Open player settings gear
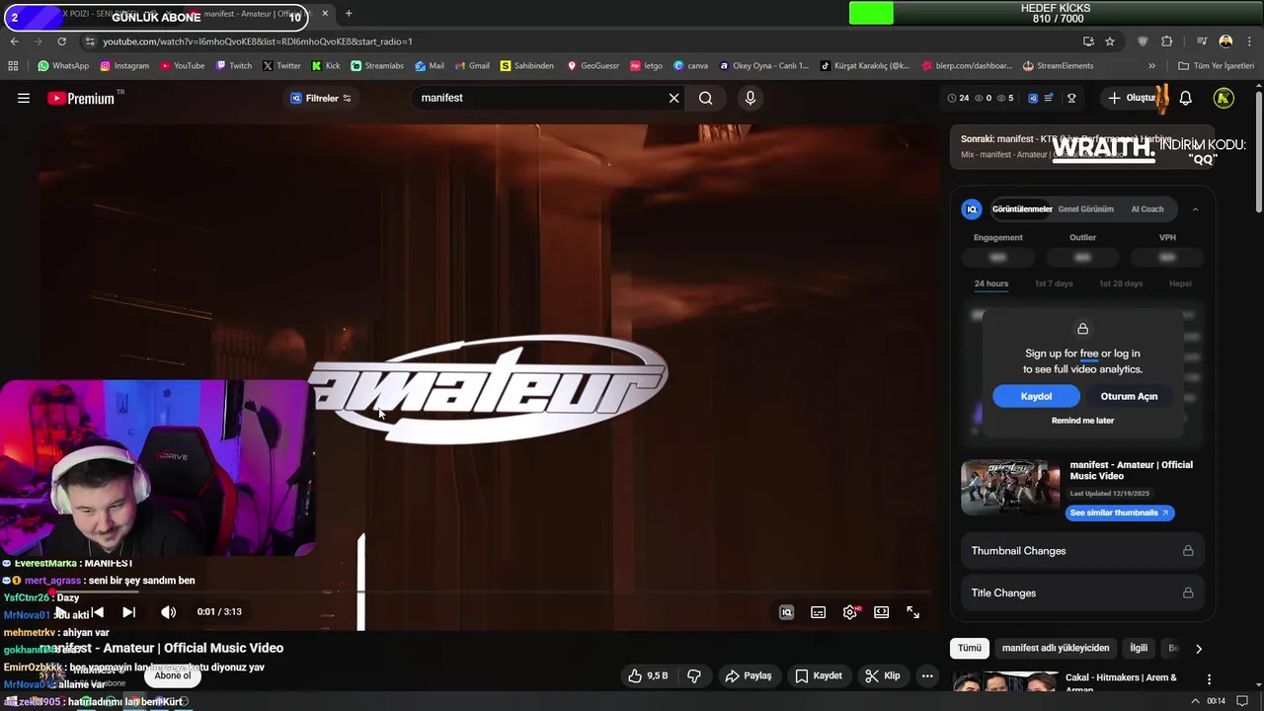1264x711 pixels. point(850,612)
